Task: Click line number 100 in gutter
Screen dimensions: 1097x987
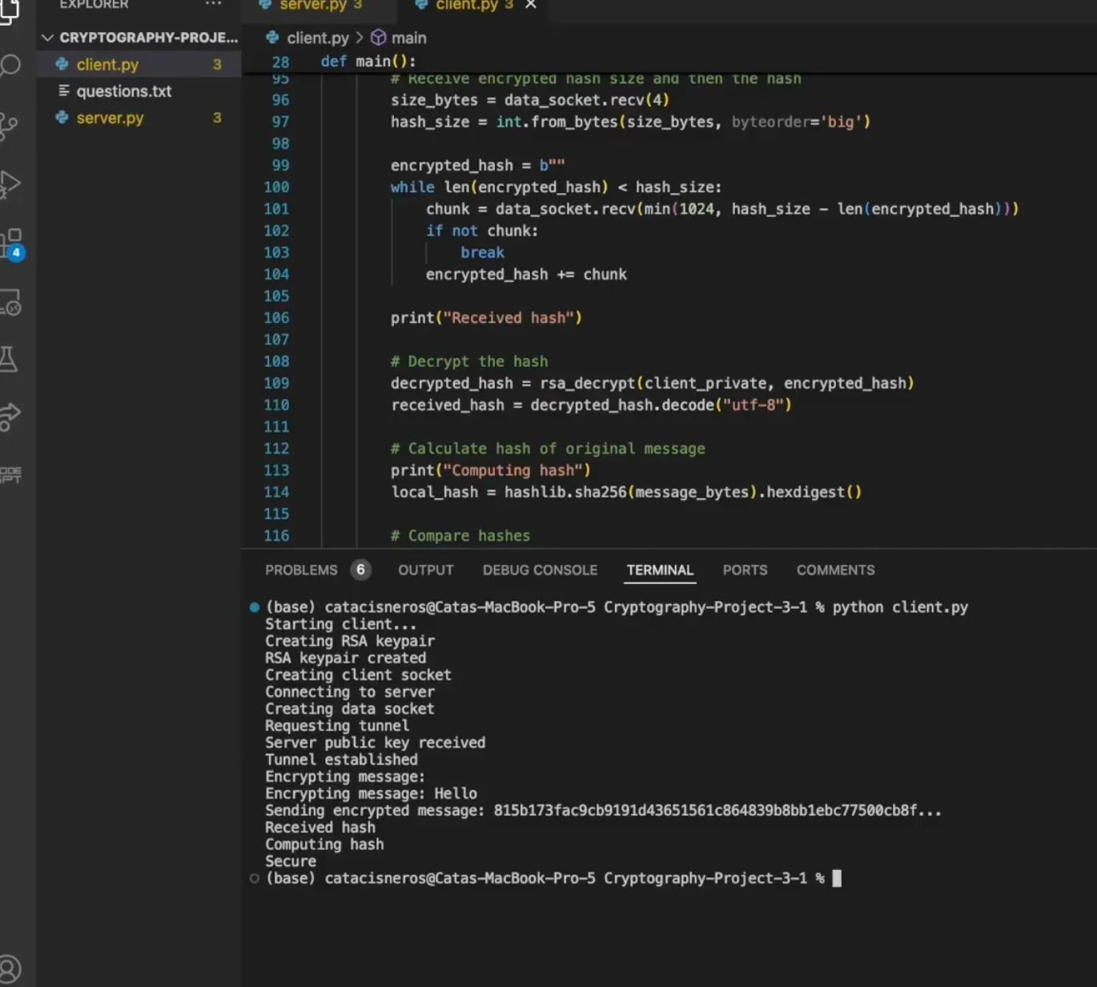Action: tap(276, 187)
